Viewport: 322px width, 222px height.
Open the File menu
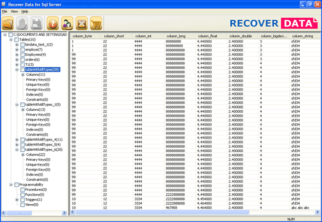pyautogui.click(x=4, y=11)
